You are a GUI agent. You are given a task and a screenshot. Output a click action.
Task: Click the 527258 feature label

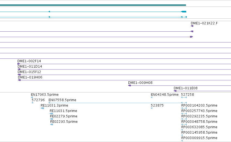[187, 95]
